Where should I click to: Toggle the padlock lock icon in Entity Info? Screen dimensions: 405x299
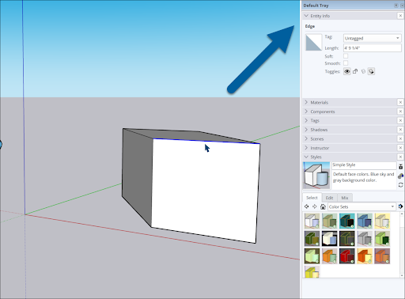point(355,71)
